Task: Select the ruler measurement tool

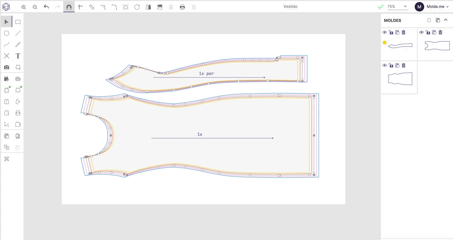Action: (x=92, y=7)
